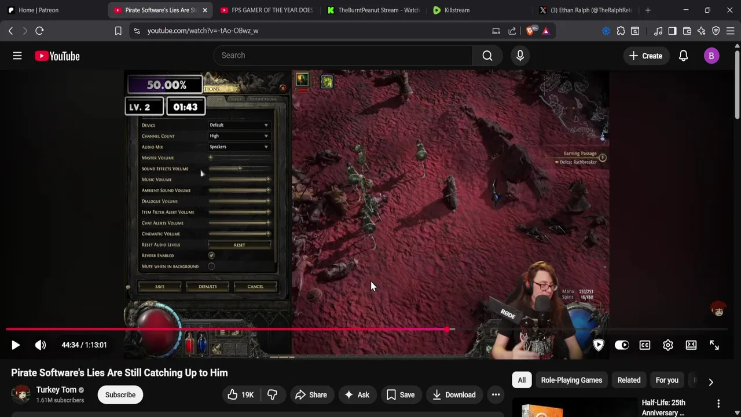The height and width of the screenshot is (417, 741).
Task: Open Turkey Tom's channel avatar
Action: [21, 395]
